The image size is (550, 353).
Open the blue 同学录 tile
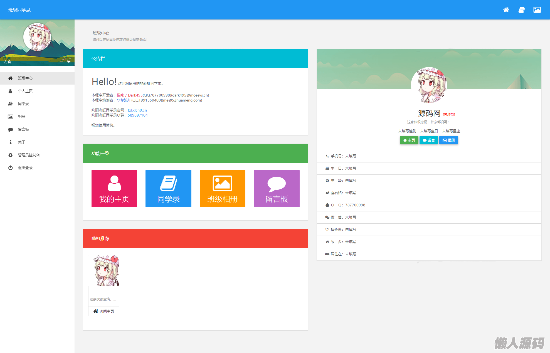tap(168, 188)
